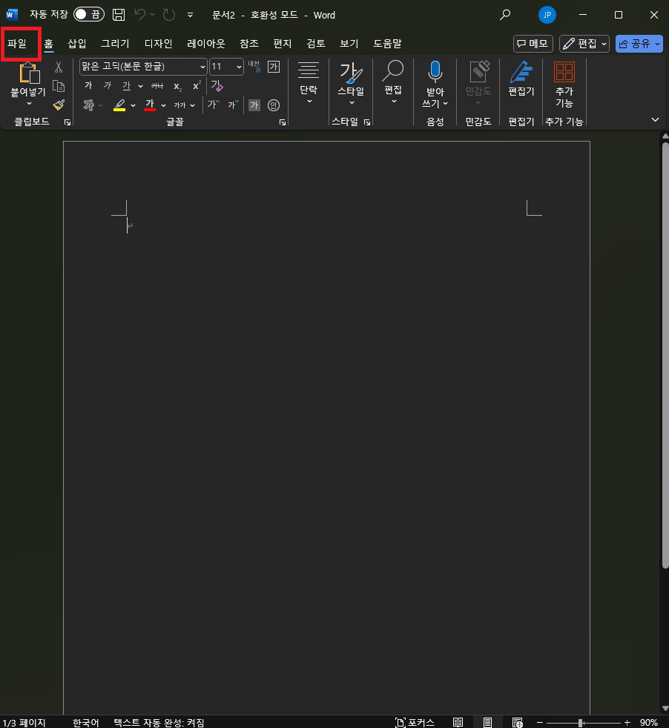Click the enclosed character icon
The height and width of the screenshot is (728, 669).
tap(274, 105)
